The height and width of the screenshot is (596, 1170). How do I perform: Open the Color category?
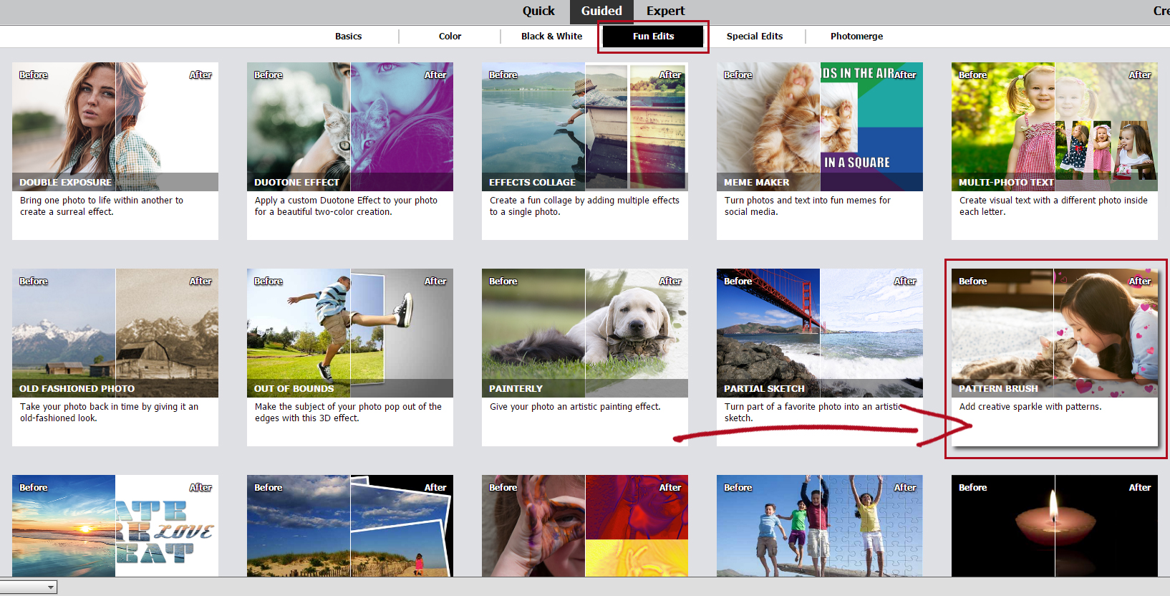tap(450, 36)
